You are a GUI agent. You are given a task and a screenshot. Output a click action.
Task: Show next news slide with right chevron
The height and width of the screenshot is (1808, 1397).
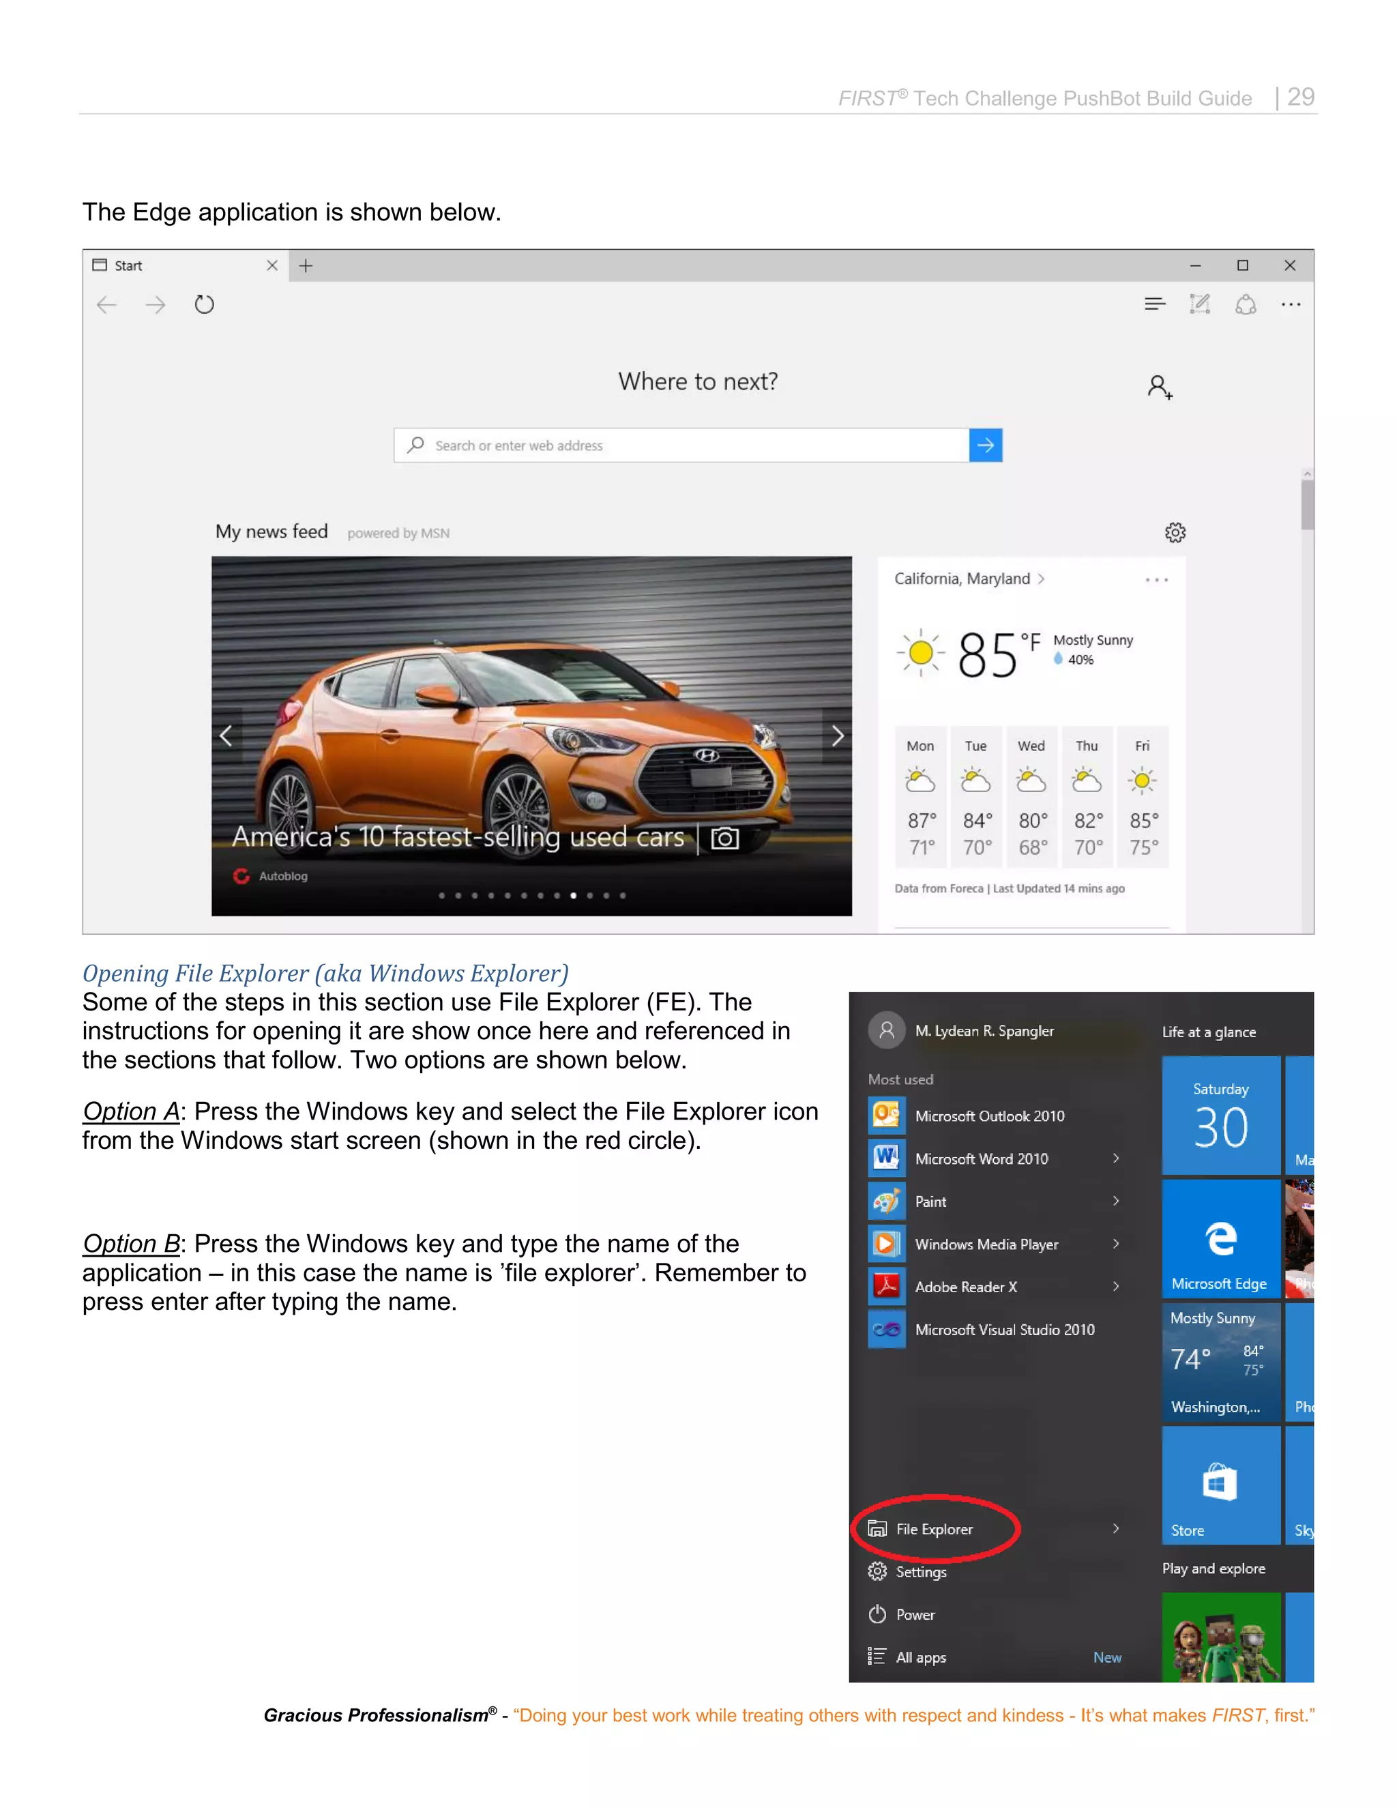click(837, 735)
